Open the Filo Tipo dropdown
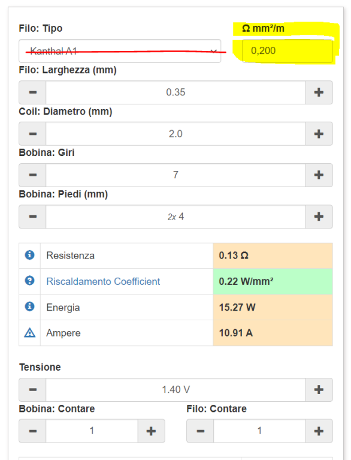The height and width of the screenshot is (460, 351). (120, 51)
